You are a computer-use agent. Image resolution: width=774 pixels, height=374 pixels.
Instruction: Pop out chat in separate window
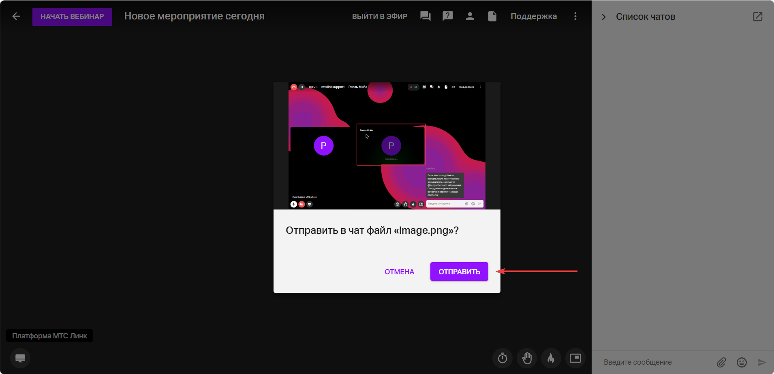click(757, 17)
